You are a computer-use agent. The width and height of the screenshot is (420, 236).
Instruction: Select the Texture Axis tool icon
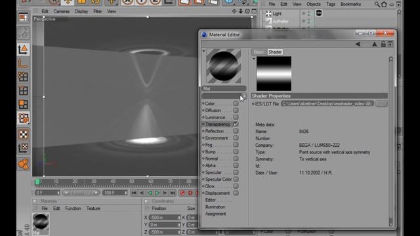coord(24,147)
